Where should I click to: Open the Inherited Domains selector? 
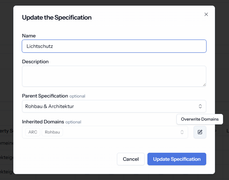click(105, 132)
